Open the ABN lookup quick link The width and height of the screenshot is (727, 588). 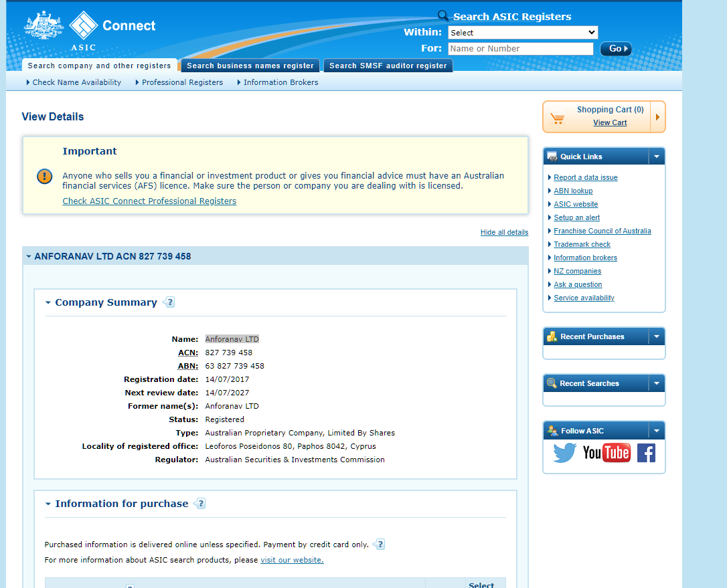pos(573,191)
